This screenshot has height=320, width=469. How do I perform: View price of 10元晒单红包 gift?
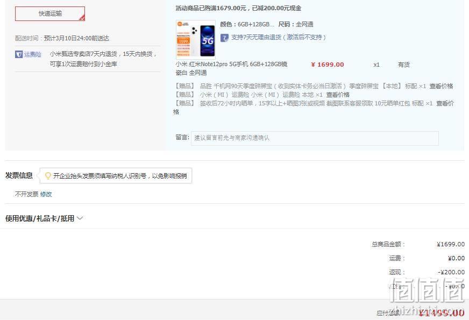click(445, 103)
